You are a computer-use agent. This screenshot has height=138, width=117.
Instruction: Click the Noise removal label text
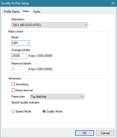point(24,90)
